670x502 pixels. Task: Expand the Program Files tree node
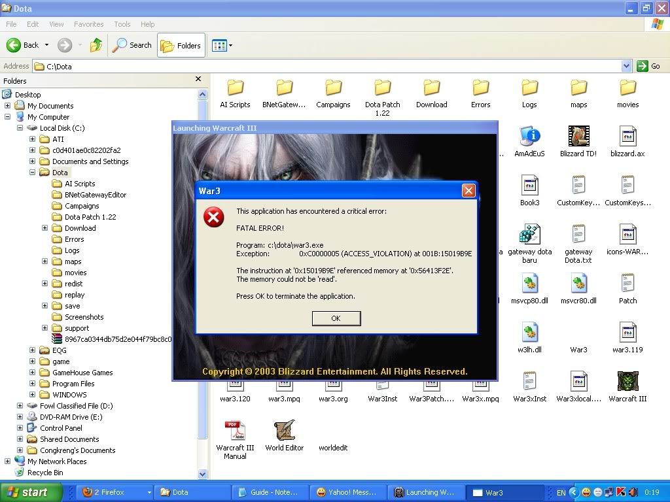point(33,383)
